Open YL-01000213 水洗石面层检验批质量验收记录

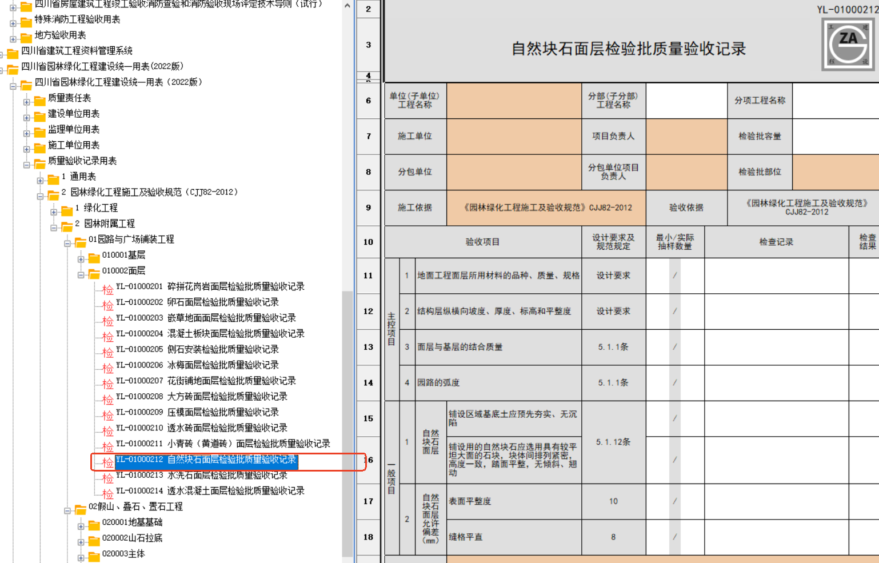(201, 475)
